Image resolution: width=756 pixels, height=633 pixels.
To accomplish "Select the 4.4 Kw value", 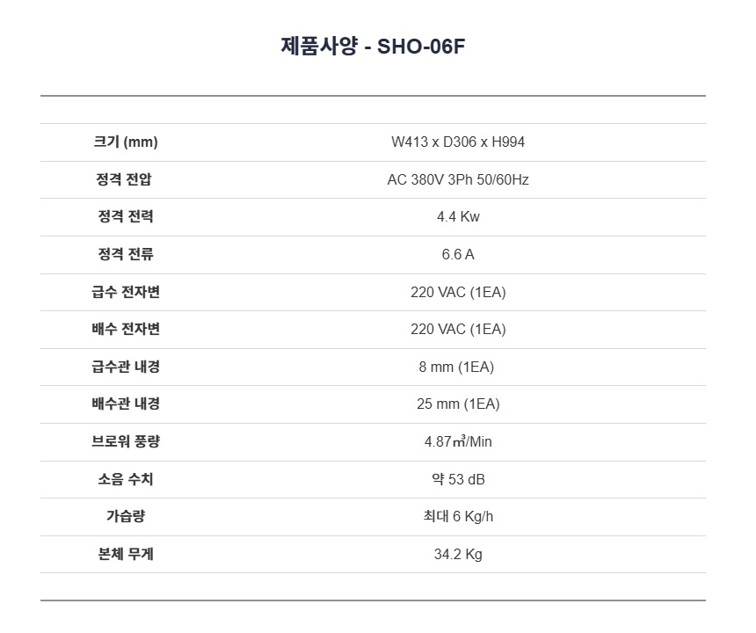I will tap(458, 217).
